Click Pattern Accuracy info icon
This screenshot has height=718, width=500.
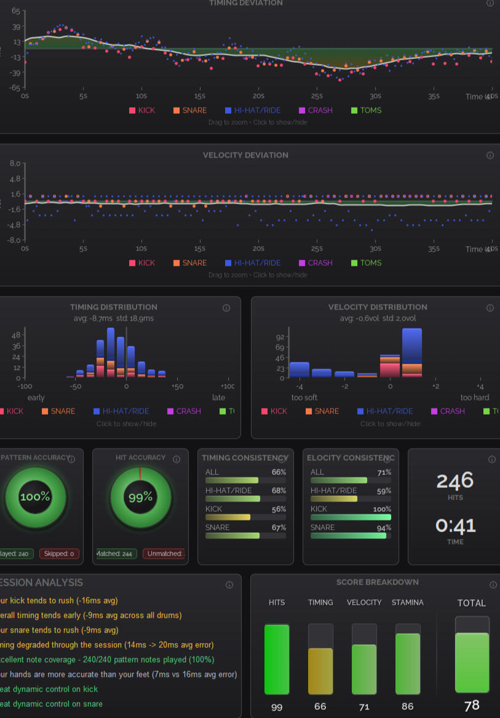tap(71, 459)
